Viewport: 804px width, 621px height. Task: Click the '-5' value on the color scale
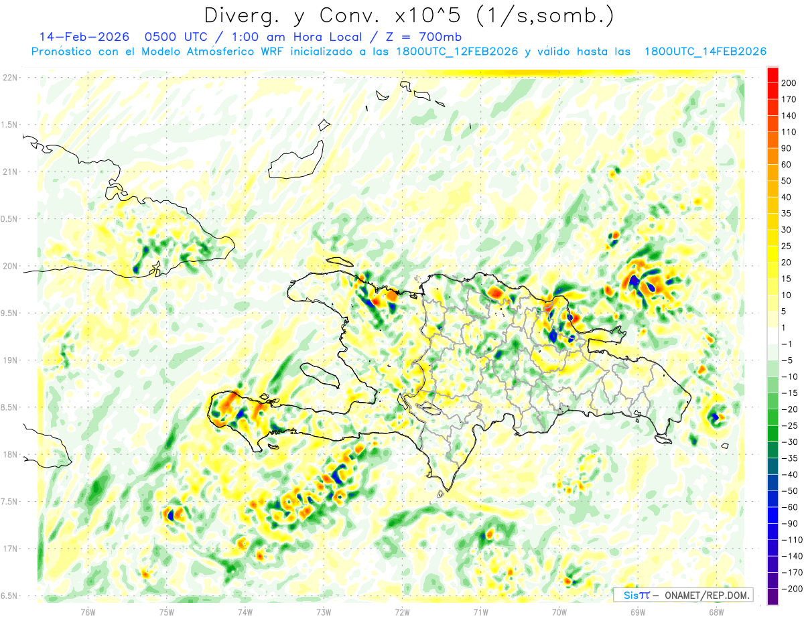click(788, 360)
